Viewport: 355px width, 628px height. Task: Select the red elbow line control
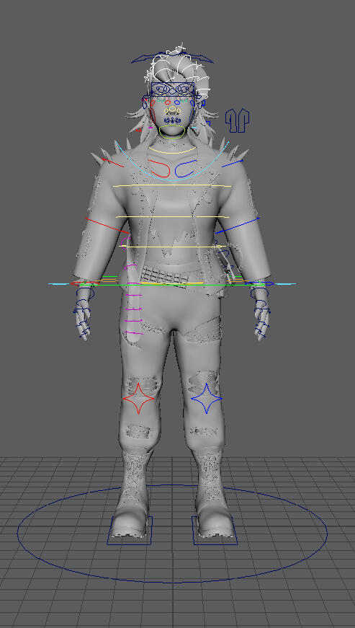click(x=107, y=226)
